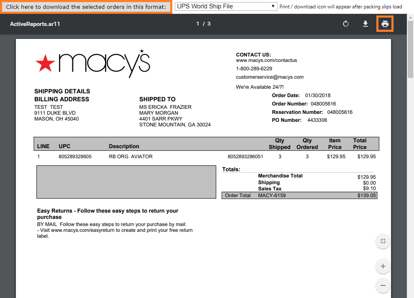The height and width of the screenshot is (298, 414).
Task: Click the Merchandise Total label
Action: click(x=280, y=176)
